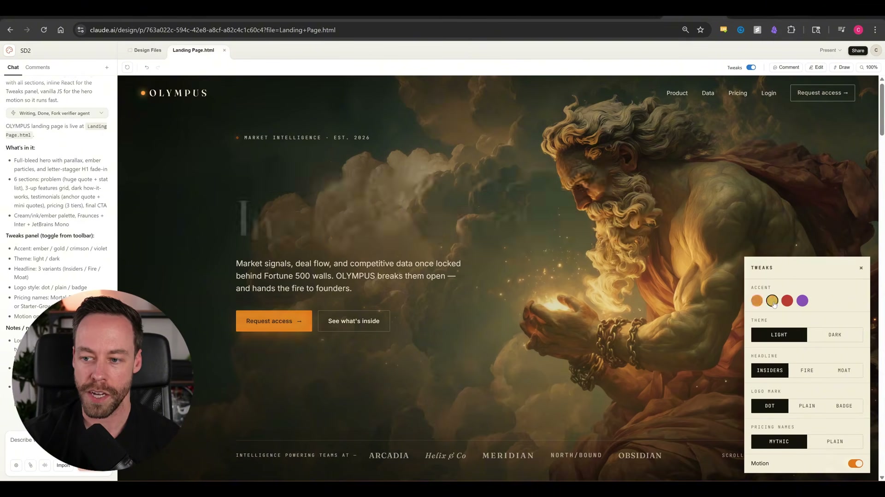Click the outlined Request access nav button

point(822,93)
